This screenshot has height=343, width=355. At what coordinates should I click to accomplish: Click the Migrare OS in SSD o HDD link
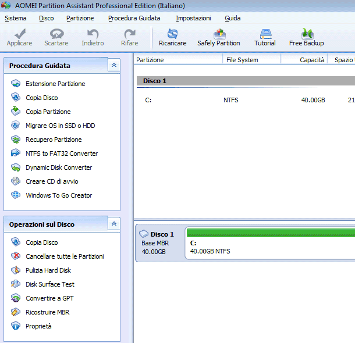61,126
